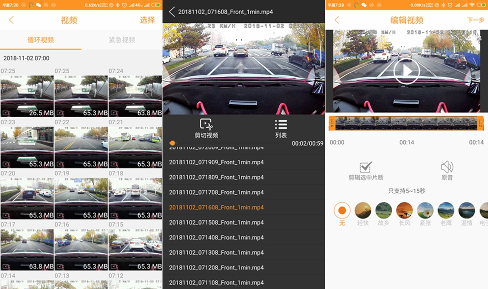
Task: Open the 07:21 video thumbnail
Action: tap(135, 148)
